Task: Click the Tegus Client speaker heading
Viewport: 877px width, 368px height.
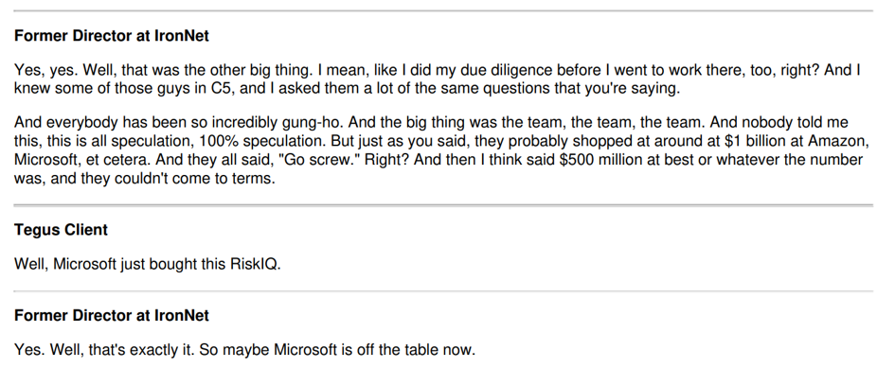Action: [x=61, y=230]
